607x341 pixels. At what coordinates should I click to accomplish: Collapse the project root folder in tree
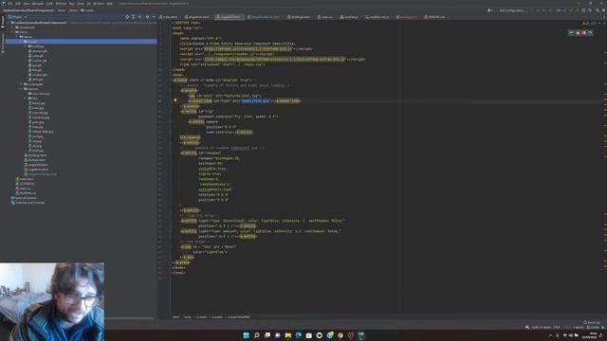[9, 23]
